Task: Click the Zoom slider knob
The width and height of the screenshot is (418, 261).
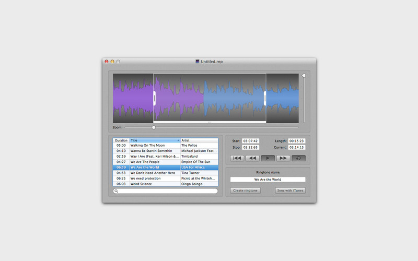Action: [154, 127]
